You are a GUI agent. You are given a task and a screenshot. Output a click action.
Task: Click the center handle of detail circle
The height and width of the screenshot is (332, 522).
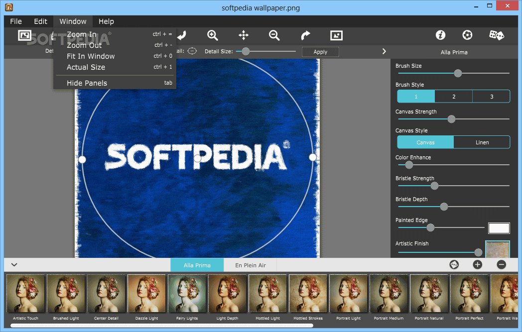(197, 158)
